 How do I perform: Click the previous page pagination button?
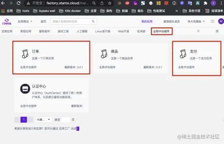pos(18,120)
